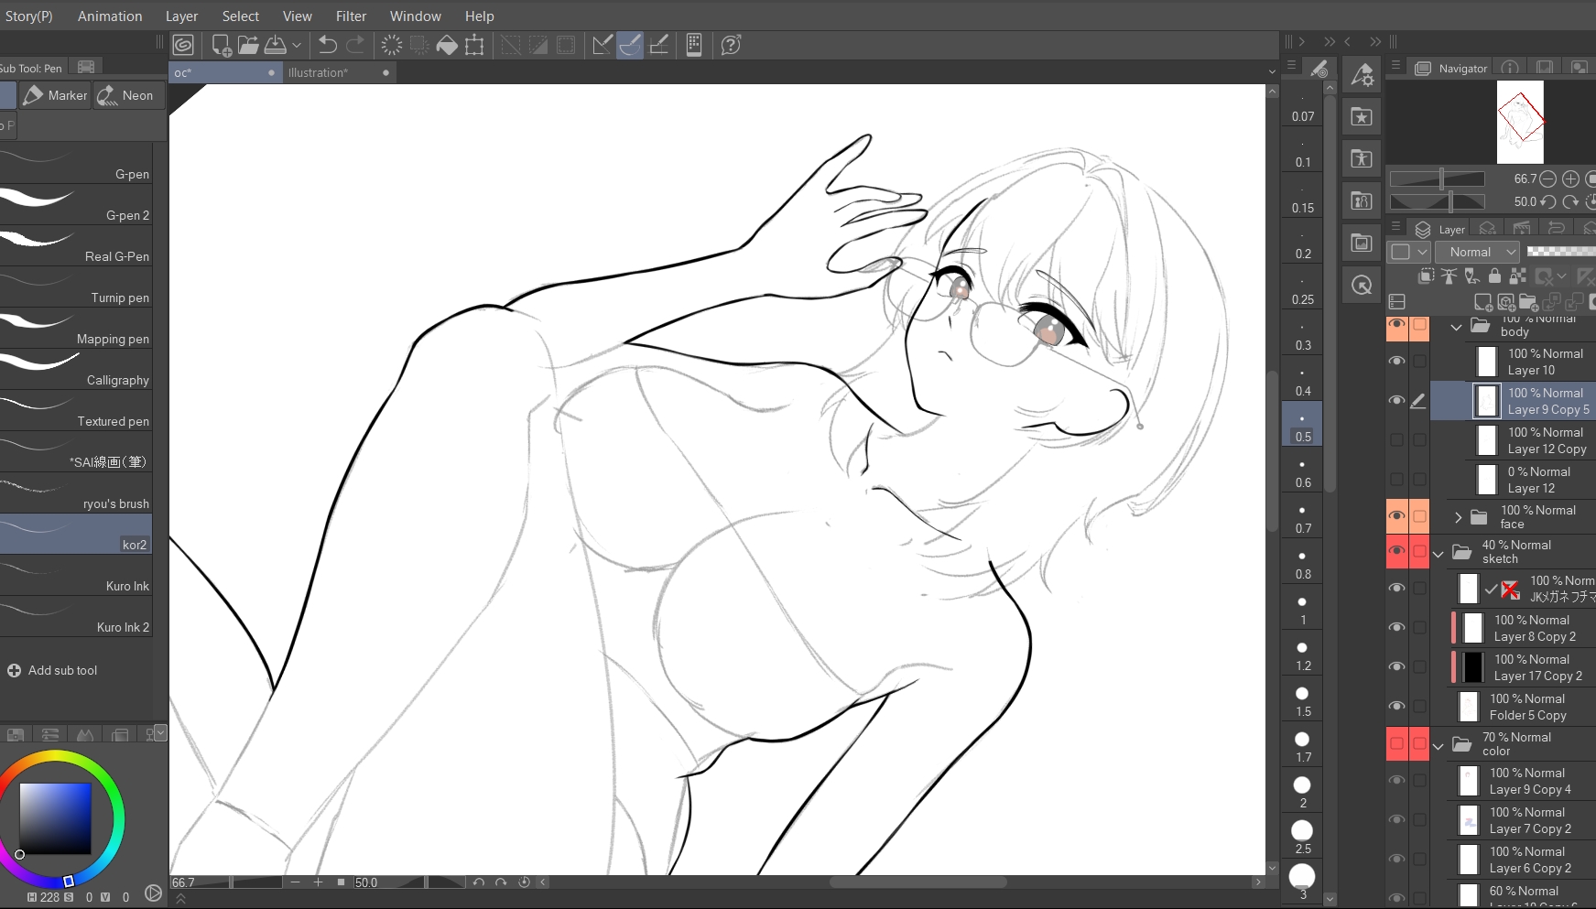Open the Normal blending mode dropdown
The height and width of the screenshot is (909, 1596).
[1477, 252]
